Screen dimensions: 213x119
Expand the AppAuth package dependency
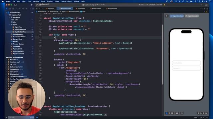[7, 59]
